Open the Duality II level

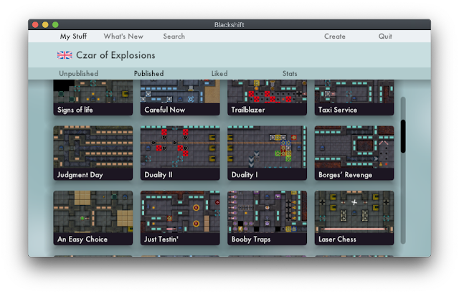coord(180,153)
